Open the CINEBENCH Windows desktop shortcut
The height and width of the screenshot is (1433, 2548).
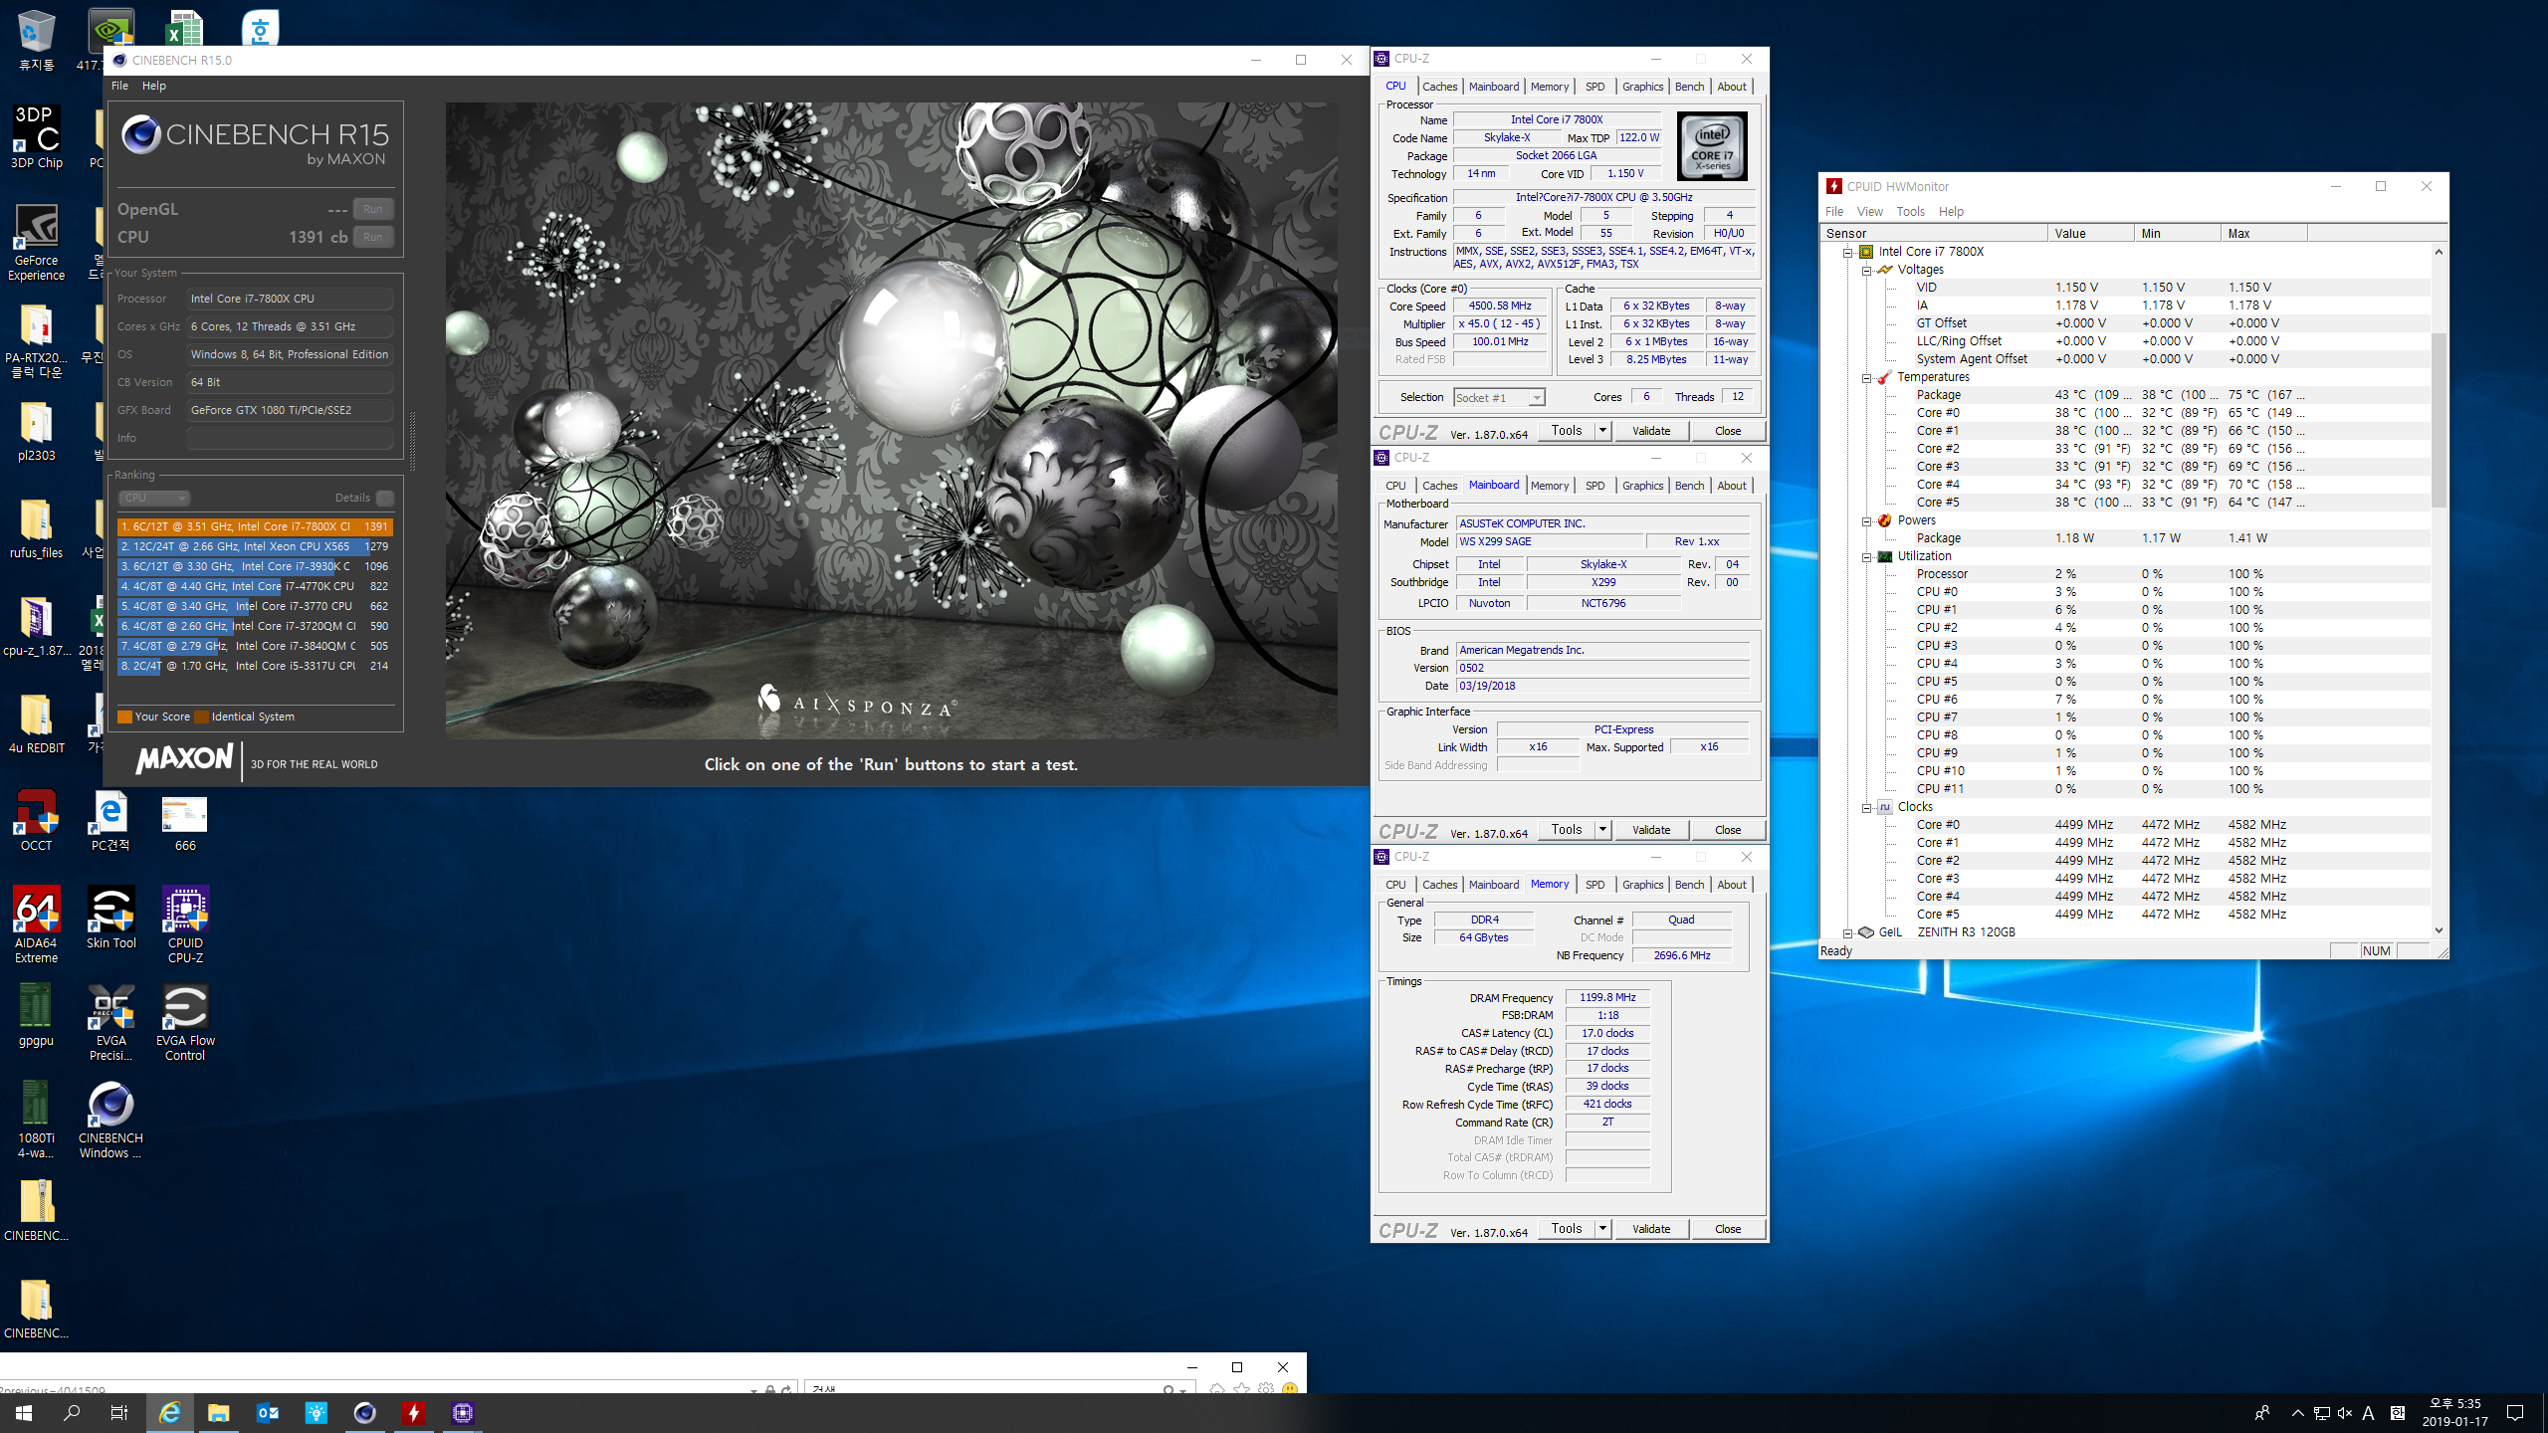pyautogui.click(x=110, y=1120)
